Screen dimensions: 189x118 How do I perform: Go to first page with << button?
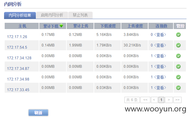click(x=145, y=100)
